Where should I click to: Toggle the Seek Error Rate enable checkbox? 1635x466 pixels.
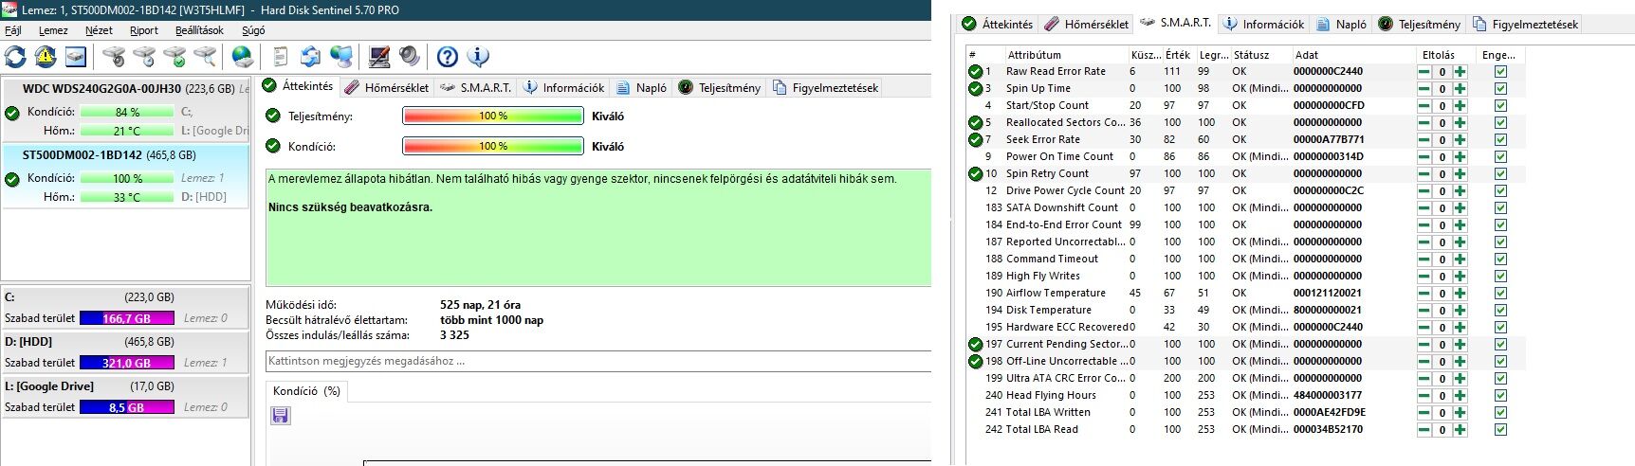[1500, 139]
